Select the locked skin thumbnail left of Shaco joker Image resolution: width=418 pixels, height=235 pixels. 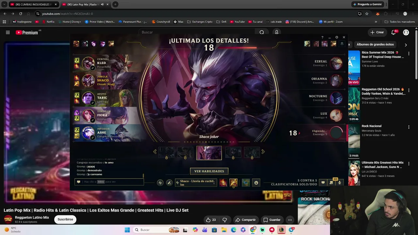pyautogui.click(x=185, y=152)
